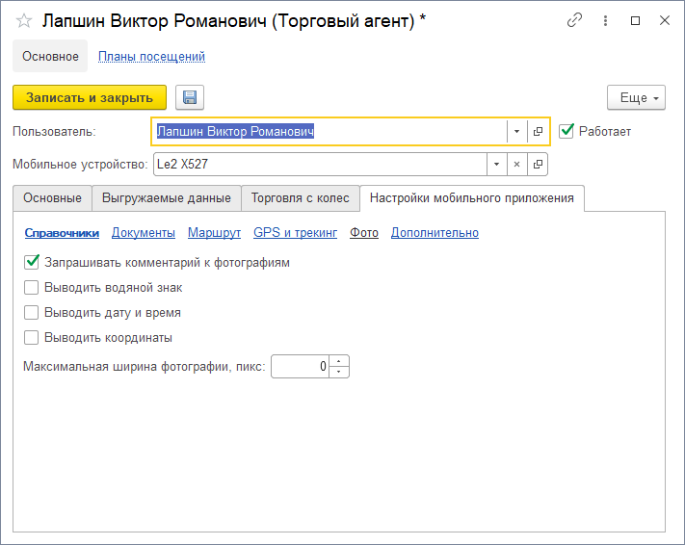The height and width of the screenshot is (545, 685).
Task: Expand the Пользователь dropdown list
Action: [516, 131]
